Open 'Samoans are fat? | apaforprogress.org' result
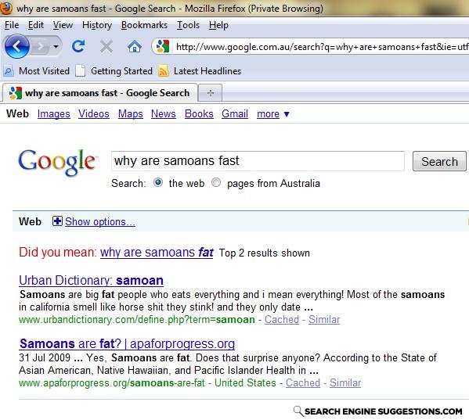Screen dimensions: 469x420 [x=127, y=343]
